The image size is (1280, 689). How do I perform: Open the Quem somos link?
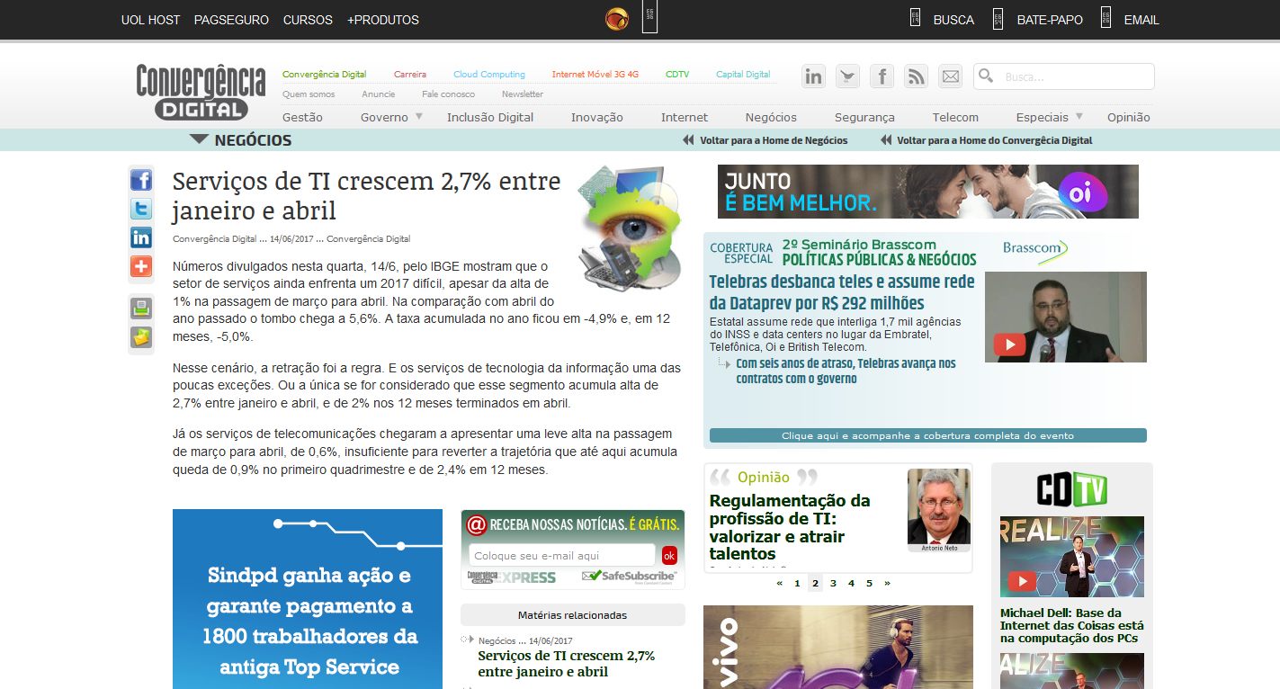tap(309, 94)
